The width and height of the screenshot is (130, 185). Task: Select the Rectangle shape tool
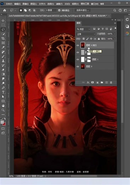pos(3,101)
